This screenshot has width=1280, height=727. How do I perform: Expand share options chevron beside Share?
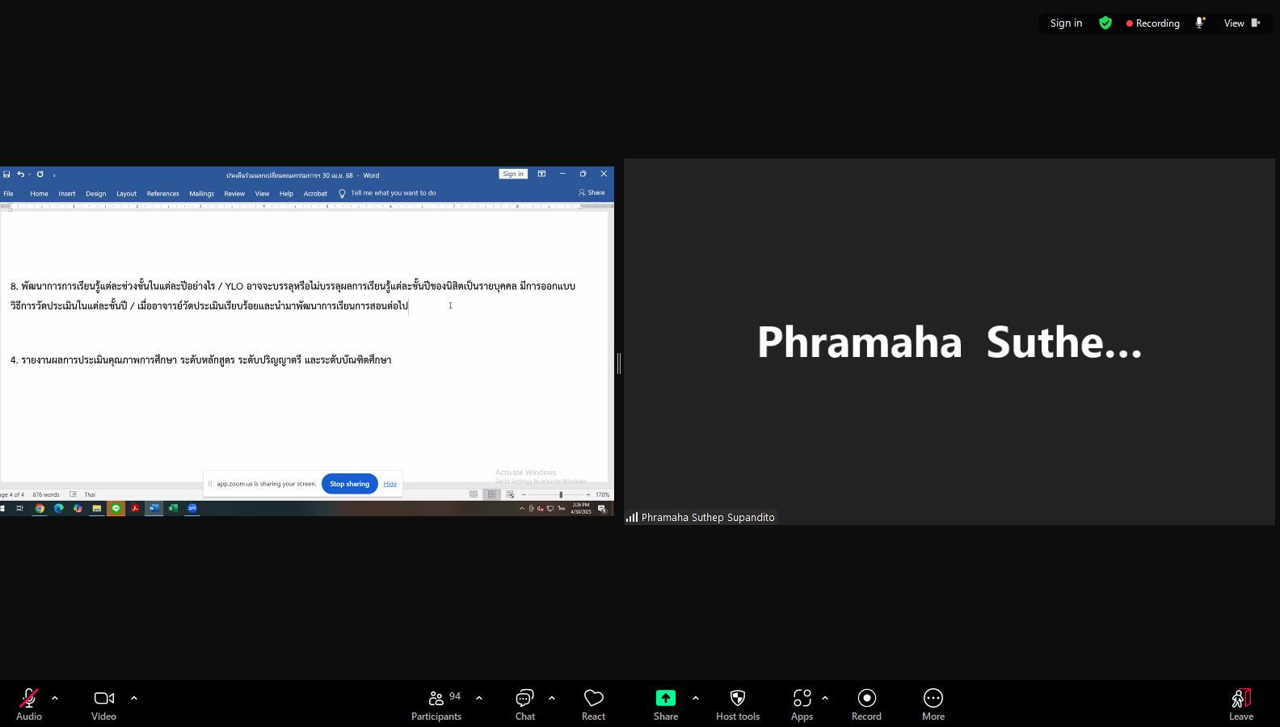click(696, 698)
